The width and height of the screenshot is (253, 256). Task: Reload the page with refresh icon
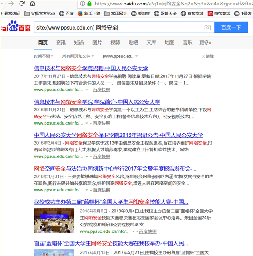[22, 4]
